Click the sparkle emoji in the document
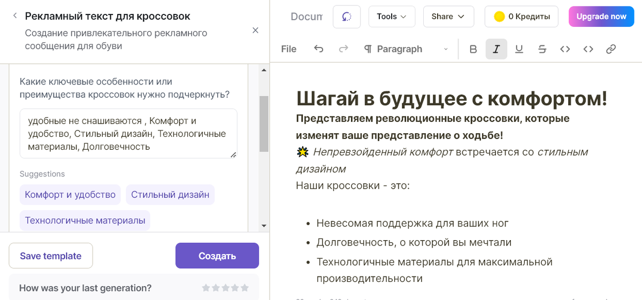The height and width of the screenshot is (300, 642). (x=302, y=152)
